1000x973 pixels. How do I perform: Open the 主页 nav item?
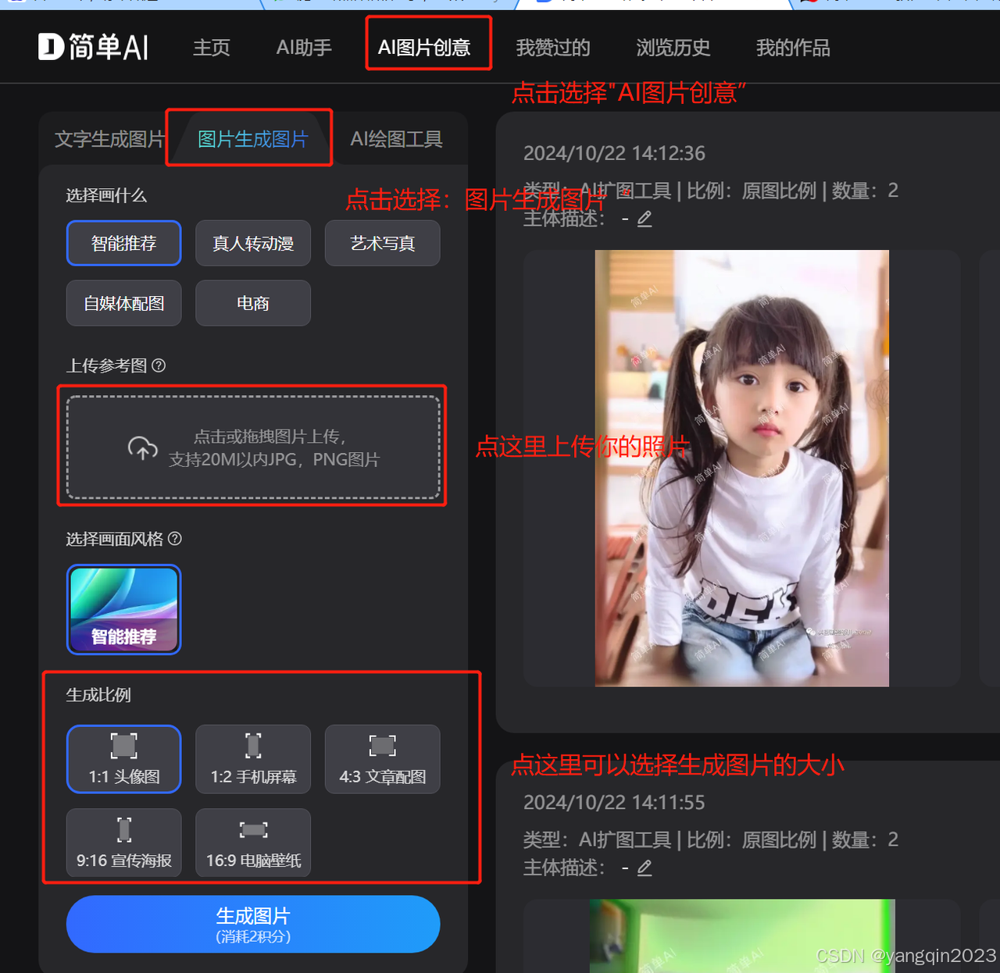[211, 48]
